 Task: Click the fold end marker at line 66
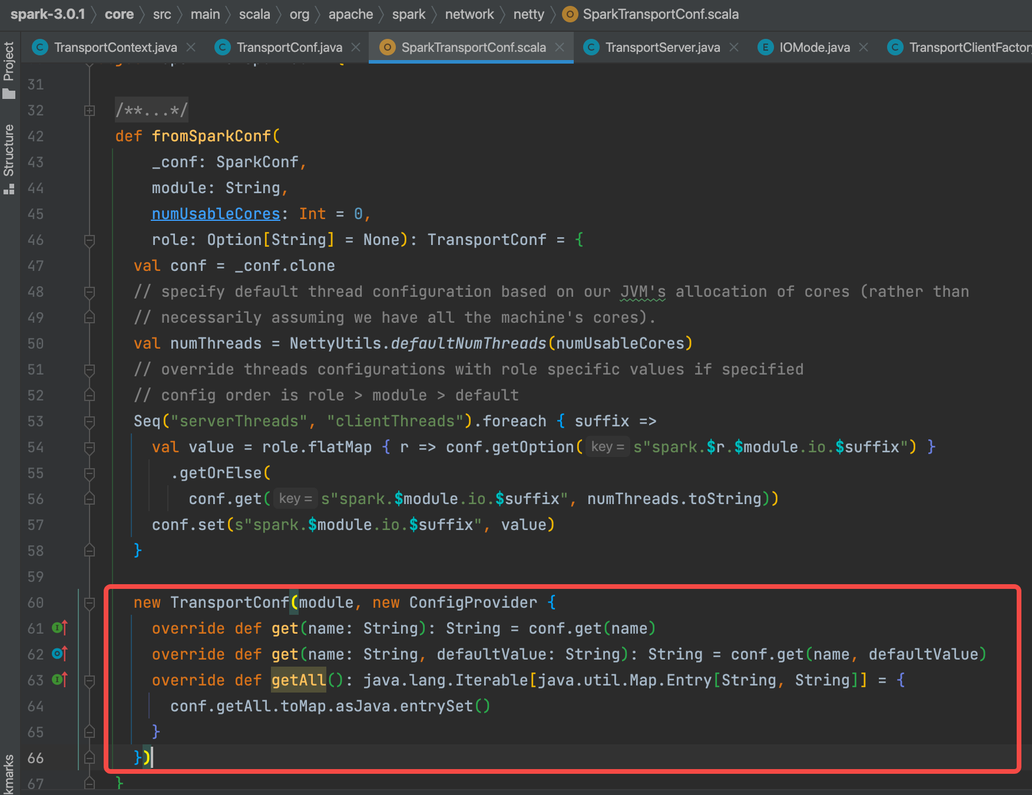90,757
